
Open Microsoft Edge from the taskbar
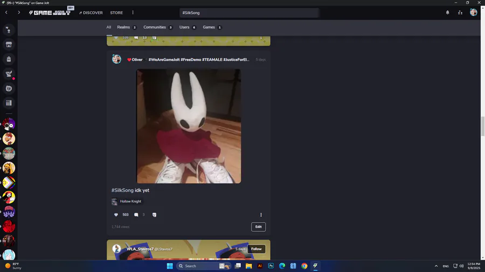(282, 266)
